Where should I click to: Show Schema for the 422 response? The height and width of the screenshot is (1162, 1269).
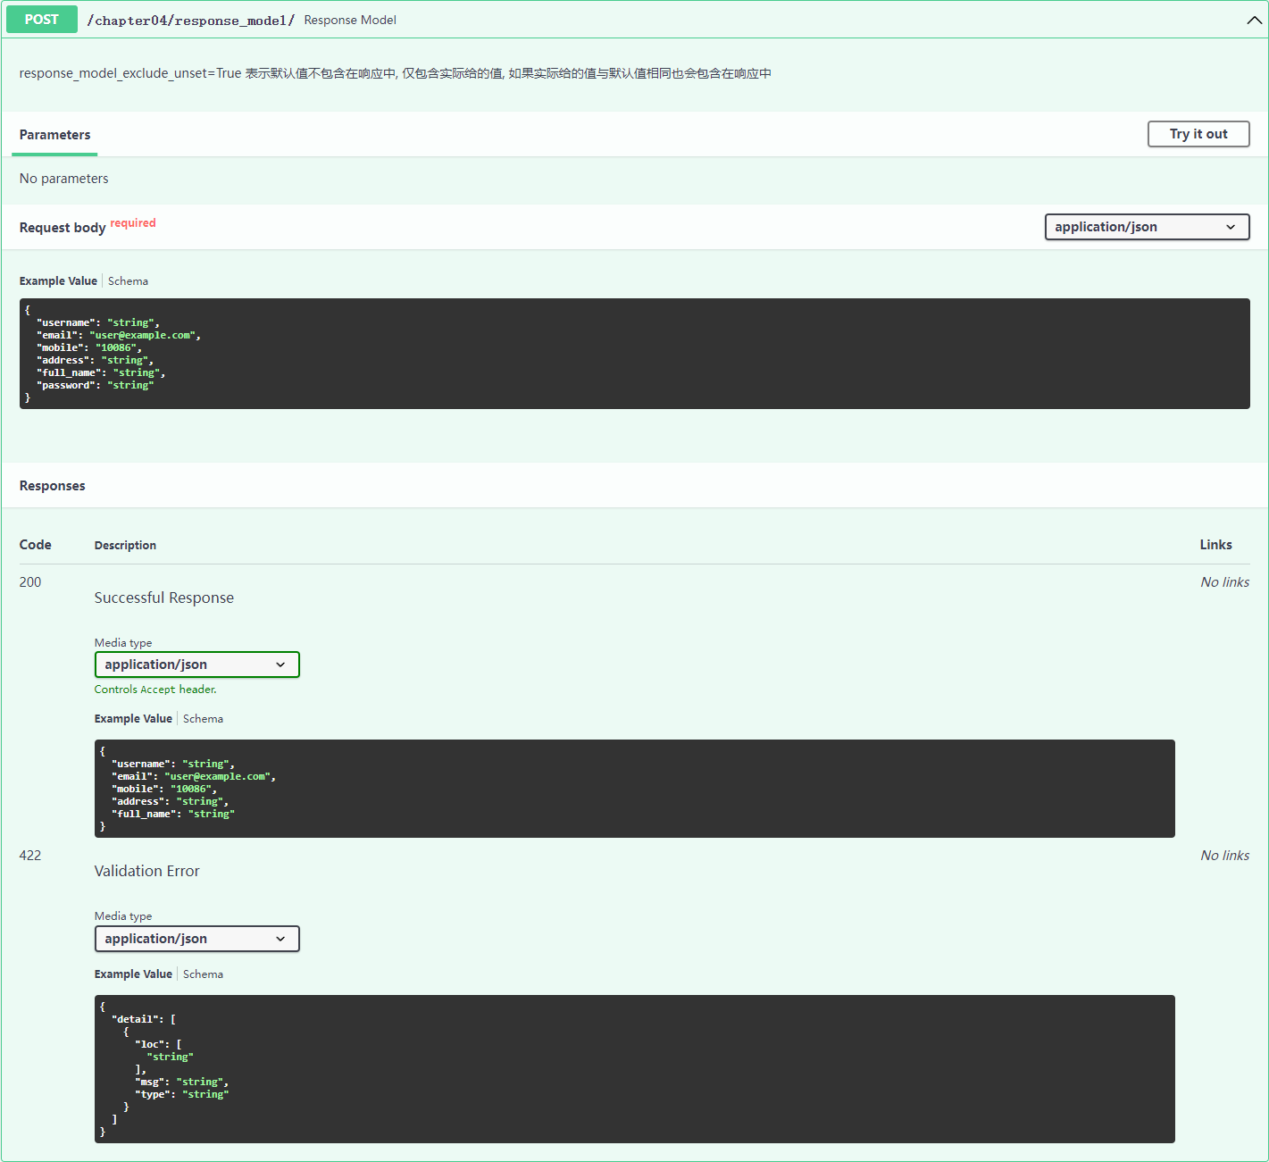[x=203, y=974]
